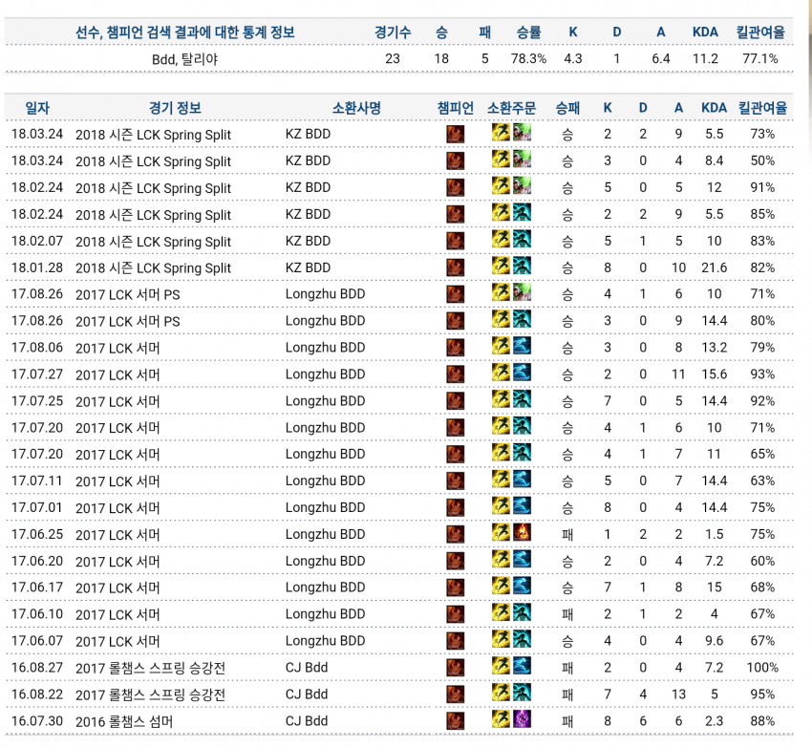Click cyan Cleanse icon in 17.07.20 KDA 10 row
812x748 pixels.
[x=522, y=426]
